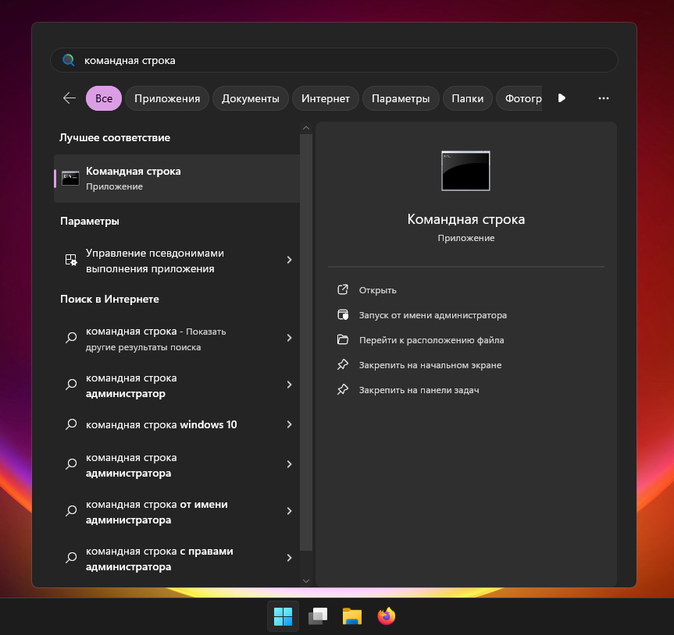This screenshot has width=674, height=635.
Task: Open Task View from the taskbar
Action: coord(318,616)
